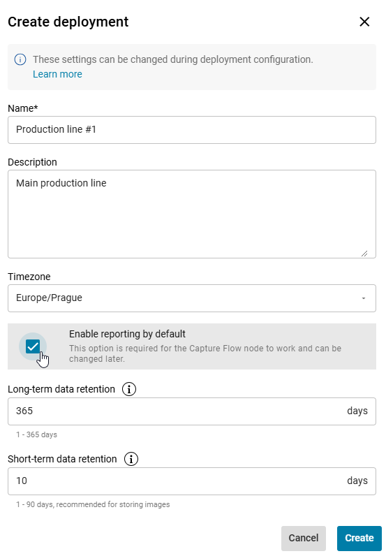This screenshot has width=386, height=556.
Task: Click the Create deployment title
Action: pyautogui.click(x=68, y=22)
